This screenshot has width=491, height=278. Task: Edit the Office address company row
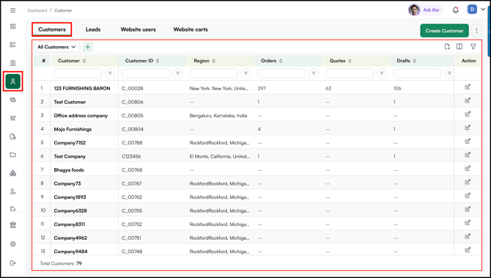pos(468,114)
